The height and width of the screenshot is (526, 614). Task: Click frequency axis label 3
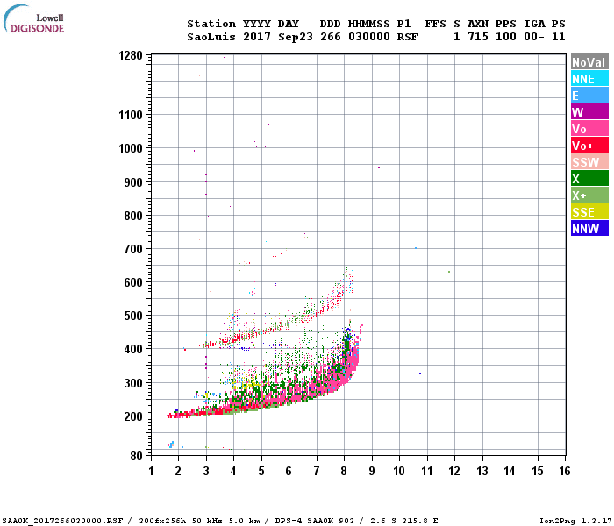pyautogui.click(x=206, y=471)
